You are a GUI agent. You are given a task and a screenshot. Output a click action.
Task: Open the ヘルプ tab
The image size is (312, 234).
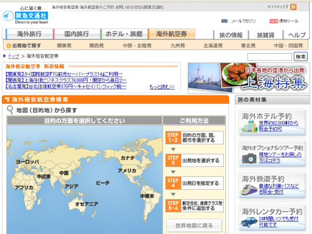pyautogui.click(x=297, y=35)
